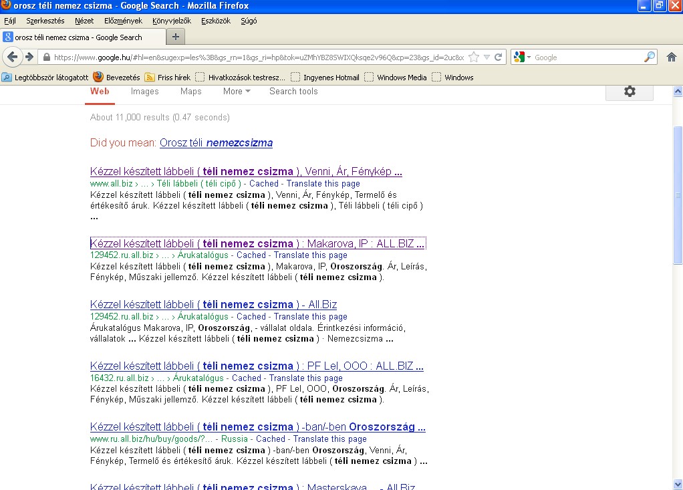Click the browser Back arrow button

[13, 57]
